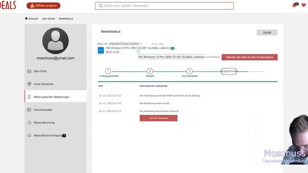Select Meine gekauften Bestellungen

[55, 97]
